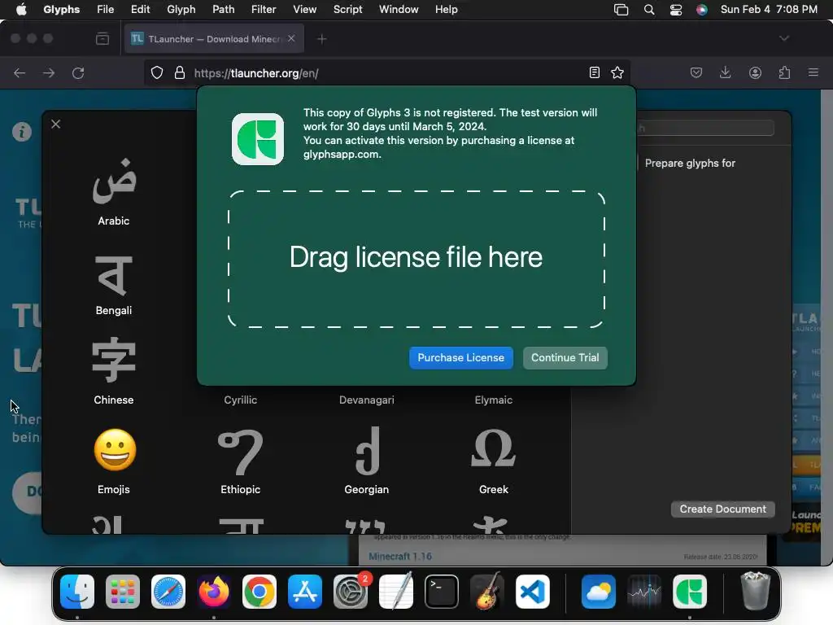Click the tracking protection shield icon

(x=157, y=72)
